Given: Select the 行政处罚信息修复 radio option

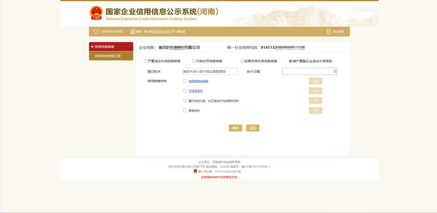Looking at the screenshot, I should (194, 61).
